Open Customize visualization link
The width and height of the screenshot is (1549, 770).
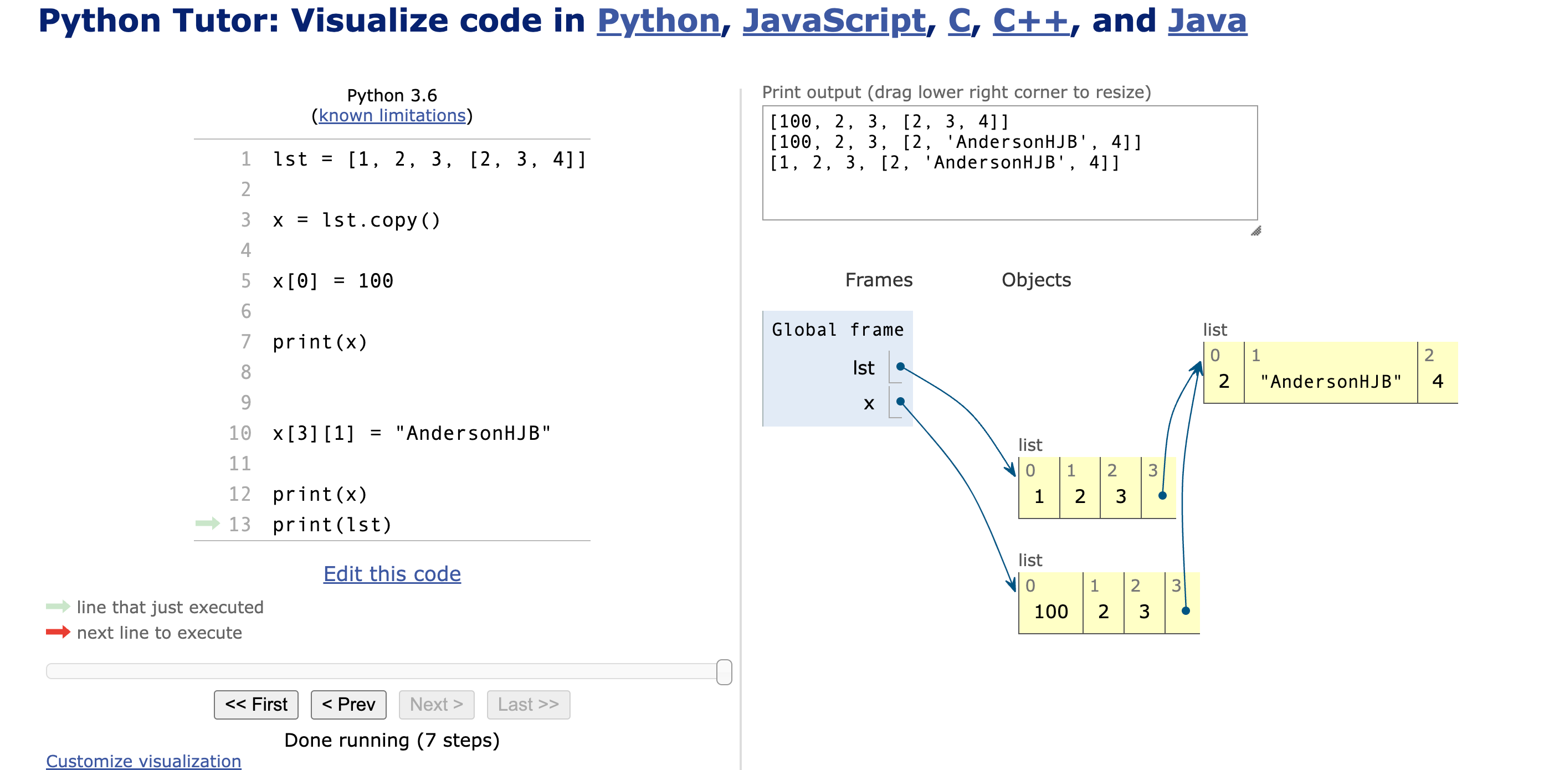143,761
